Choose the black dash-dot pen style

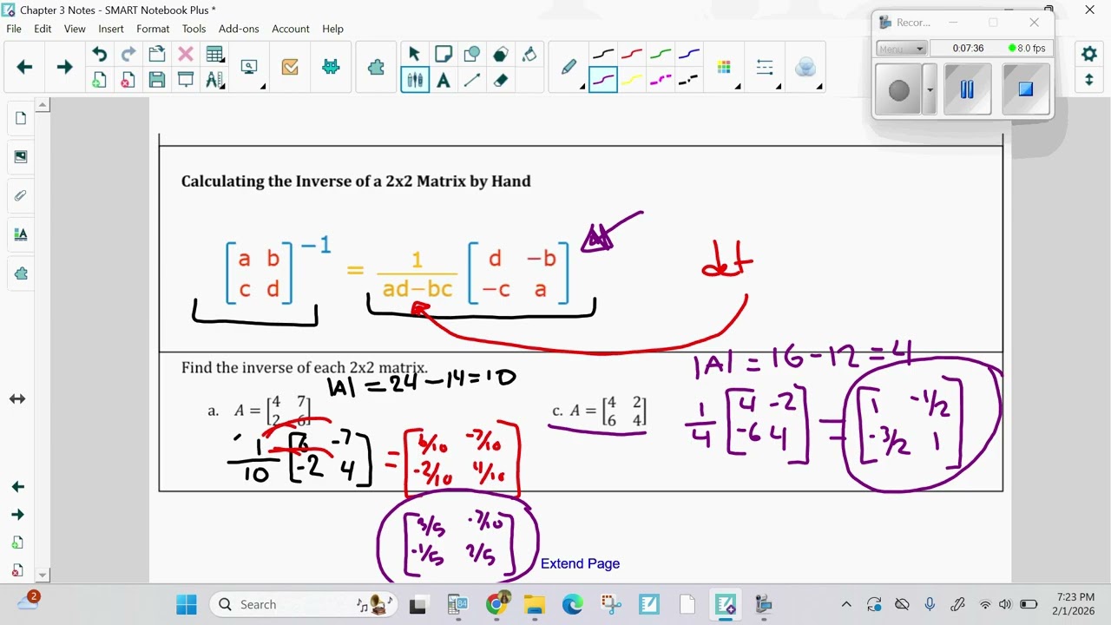pyautogui.click(x=688, y=81)
